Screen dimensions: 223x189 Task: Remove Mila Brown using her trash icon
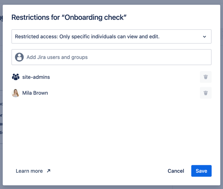(x=205, y=93)
